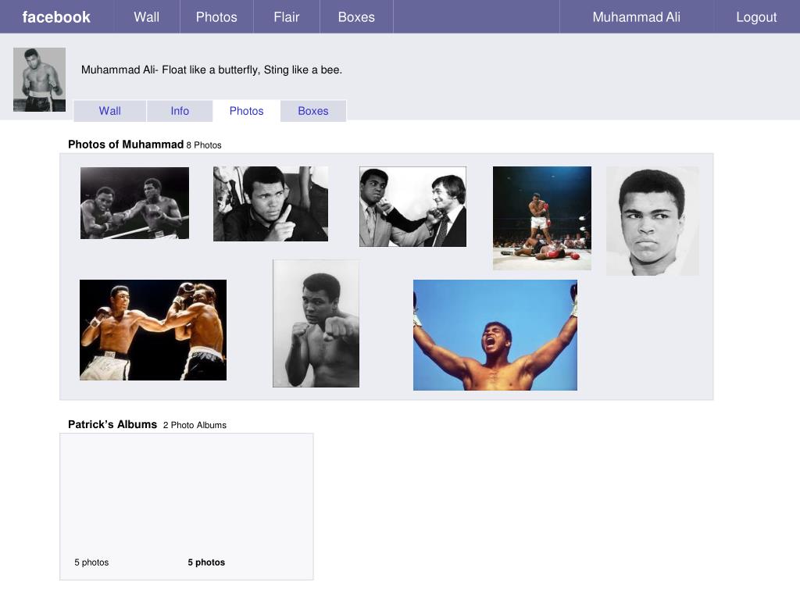Screen dimensions: 800x600
Task: Click the Muhammad Ali account link in header
Action: (x=636, y=17)
